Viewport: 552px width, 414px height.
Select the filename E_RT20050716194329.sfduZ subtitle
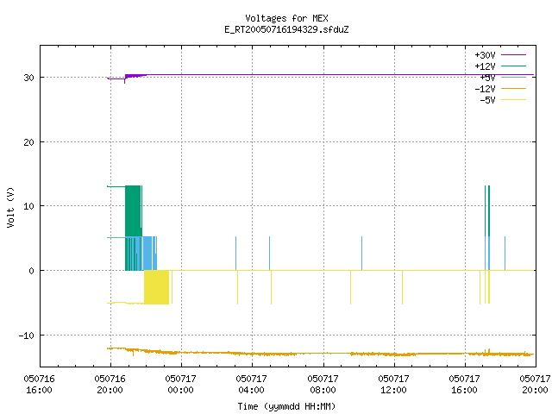pos(286,29)
